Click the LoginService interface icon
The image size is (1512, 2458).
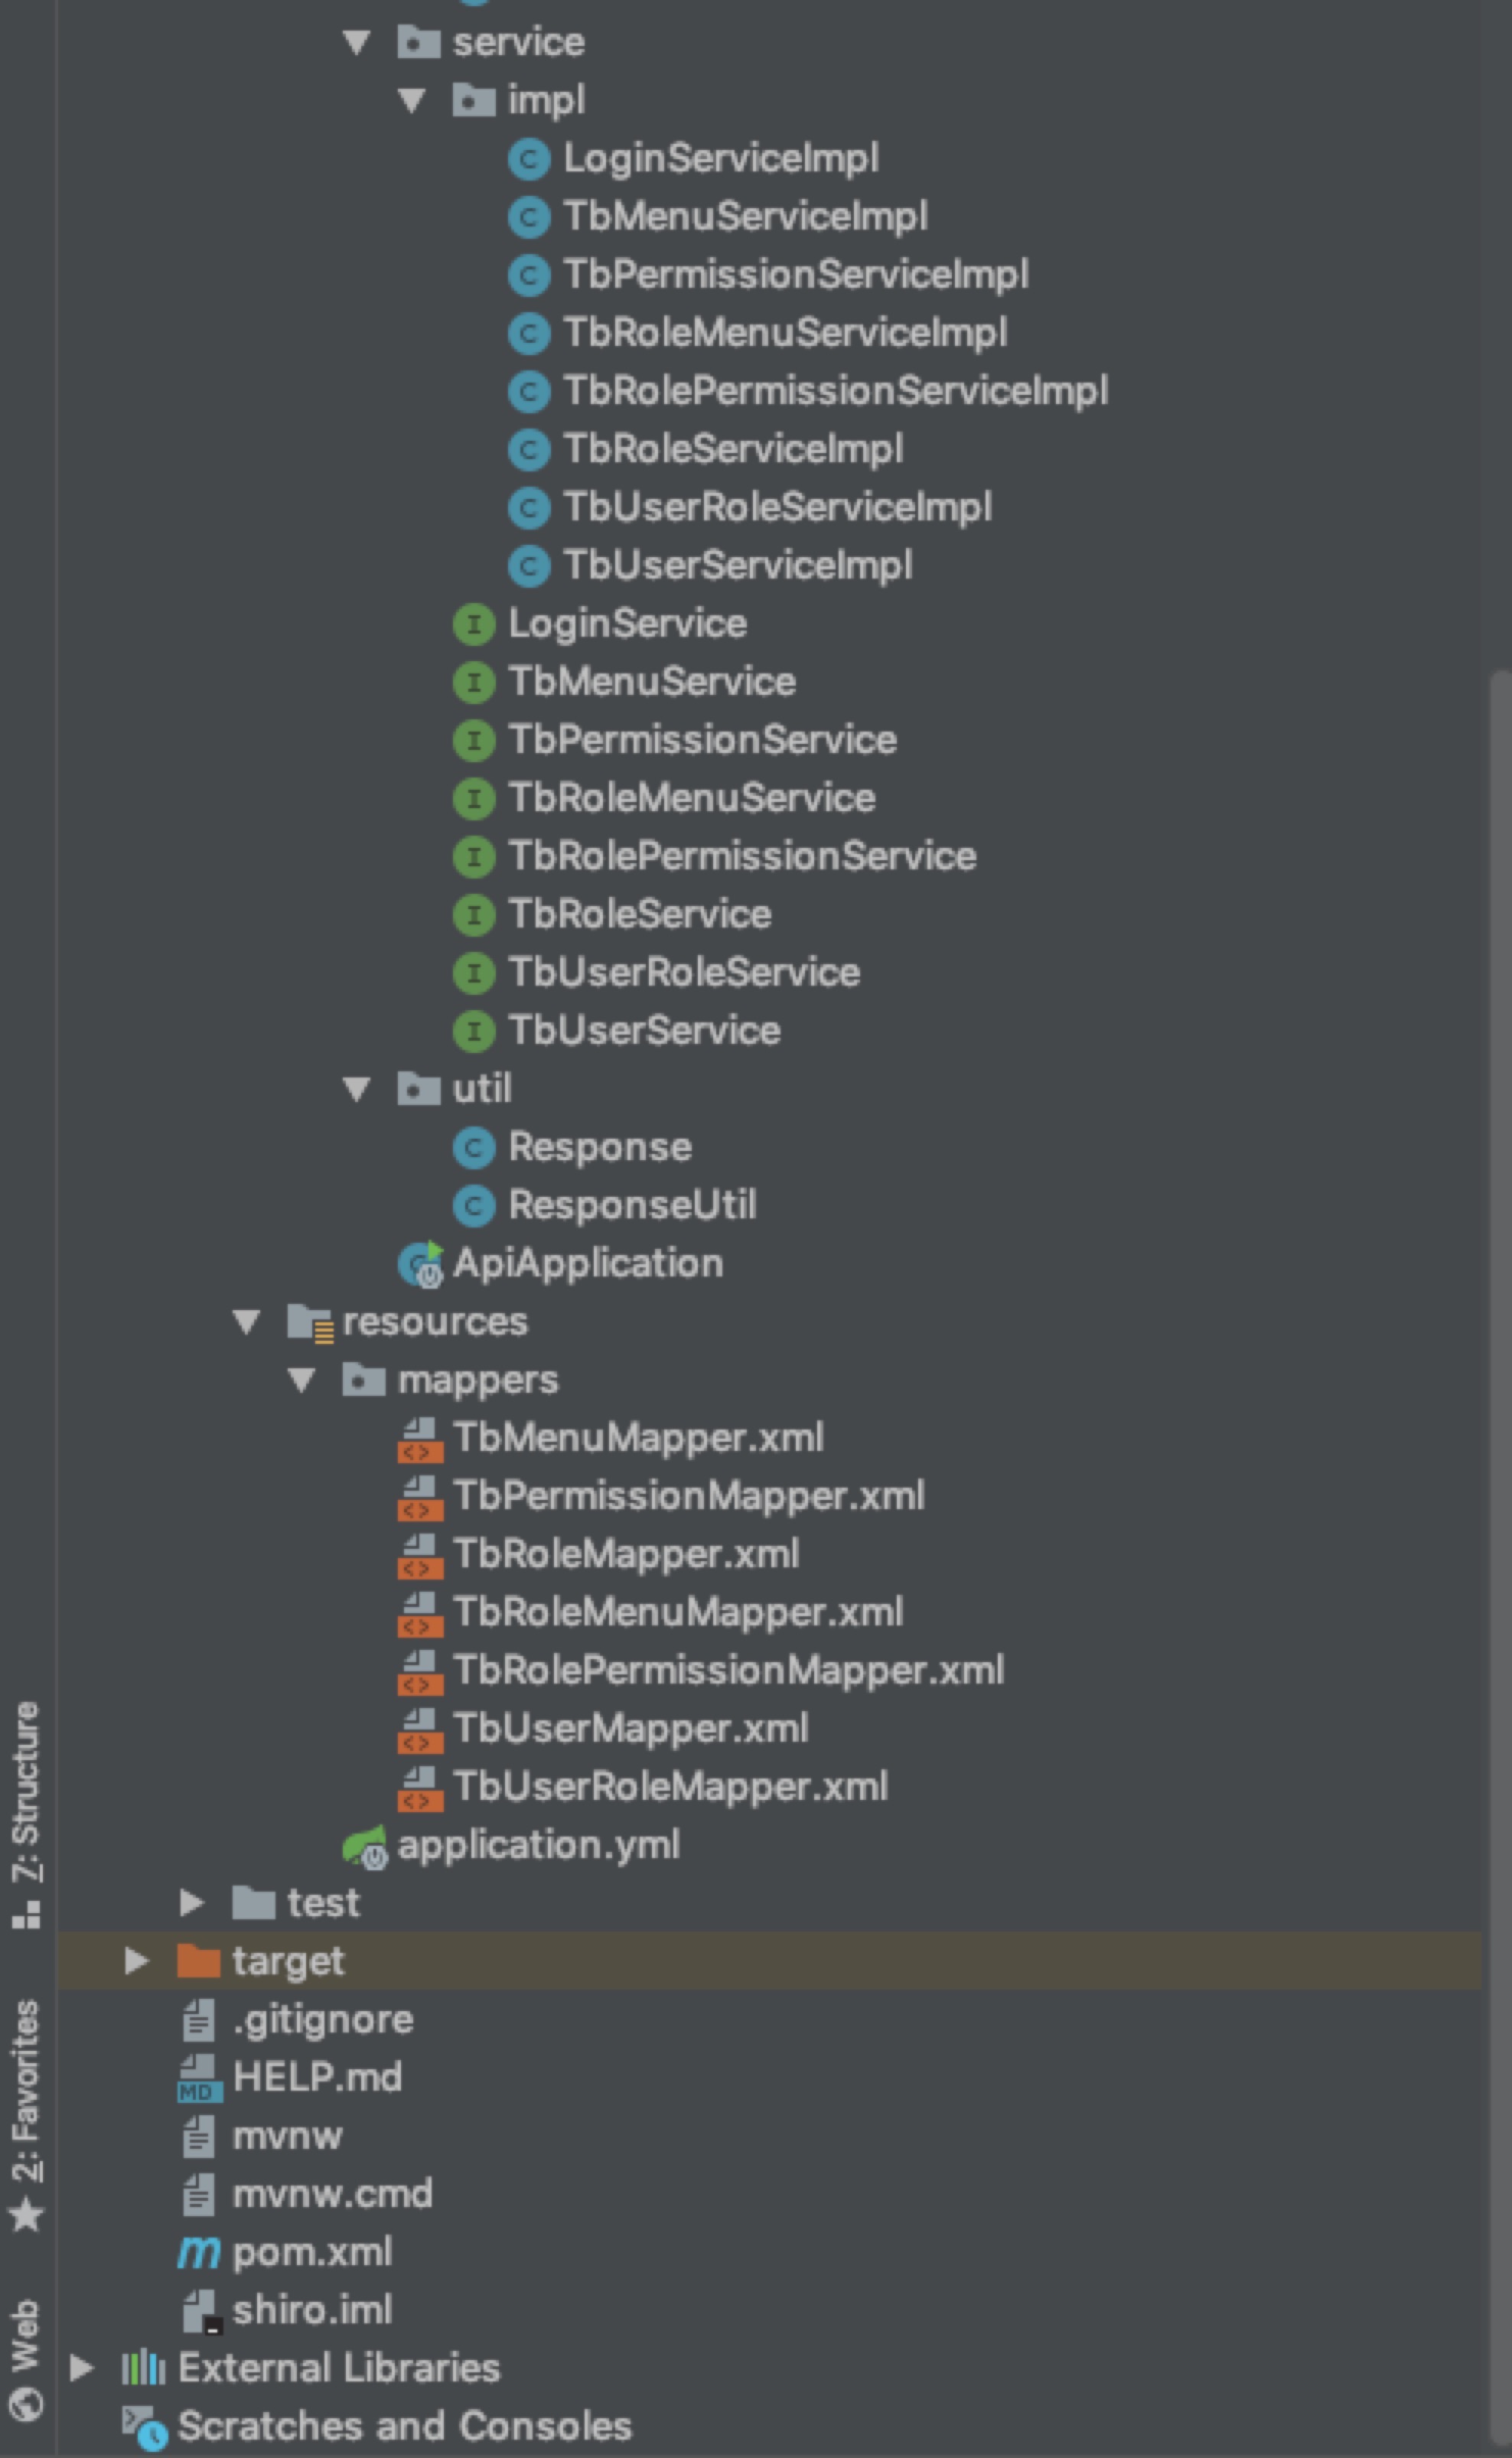click(x=474, y=624)
